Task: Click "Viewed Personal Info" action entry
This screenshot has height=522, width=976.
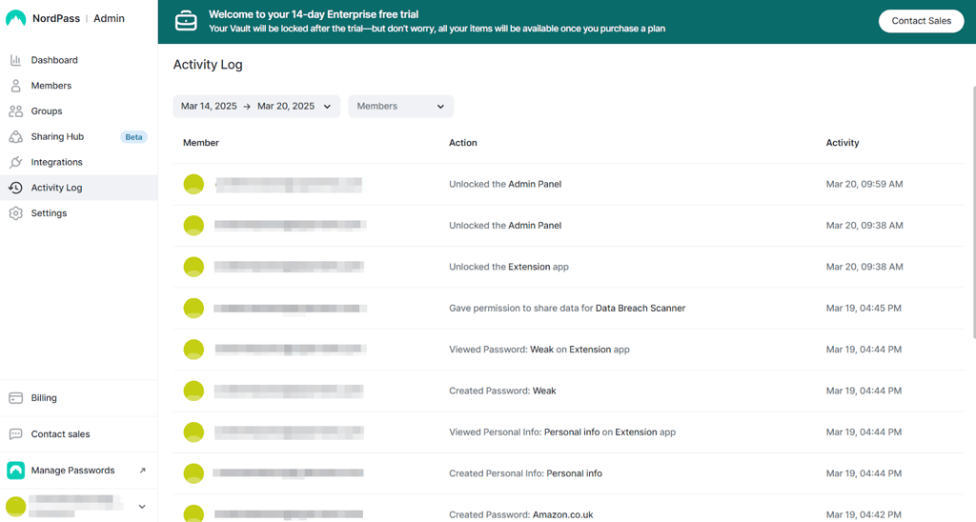Action: point(562,432)
